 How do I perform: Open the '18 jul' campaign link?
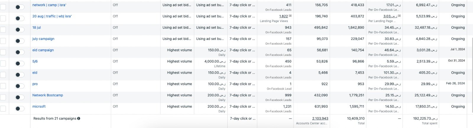pyautogui.click(x=36, y=28)
